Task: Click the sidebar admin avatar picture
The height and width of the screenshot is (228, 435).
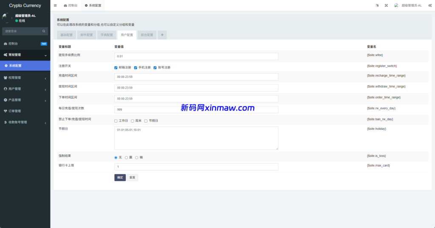Action: point(7,18)
